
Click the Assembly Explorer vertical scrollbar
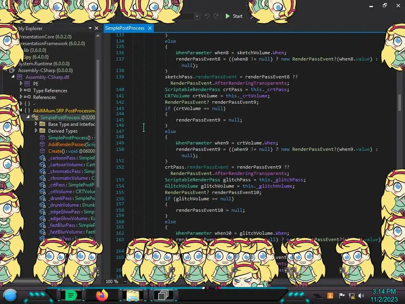point(98,123)
